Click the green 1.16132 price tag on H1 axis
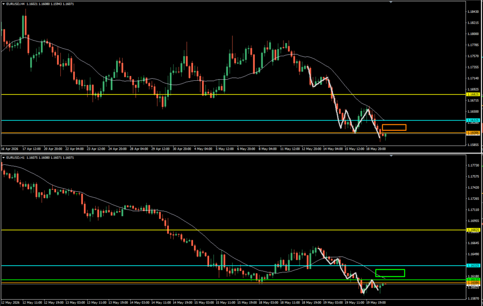Screen dimensions: 483x306 pos(473,280)
